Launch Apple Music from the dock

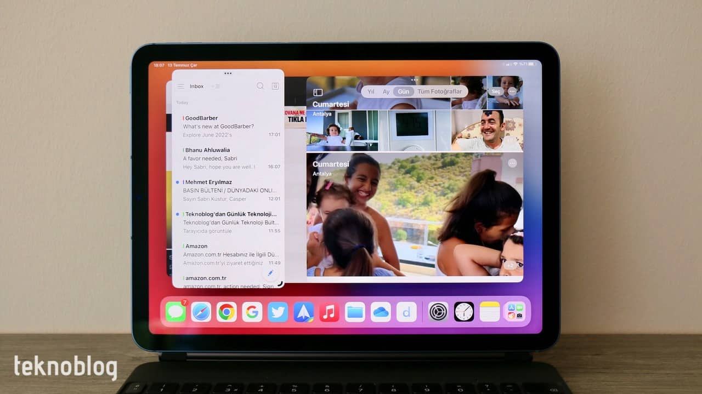(329, 312)
